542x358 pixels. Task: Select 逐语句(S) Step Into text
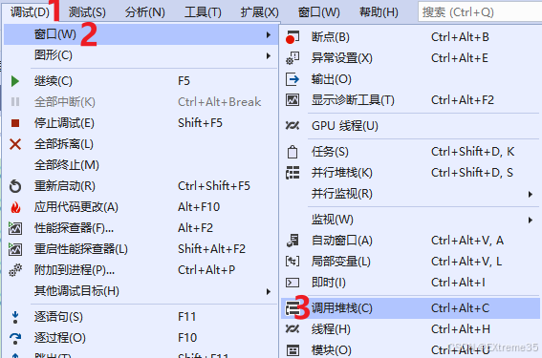[x=58, y=317]
